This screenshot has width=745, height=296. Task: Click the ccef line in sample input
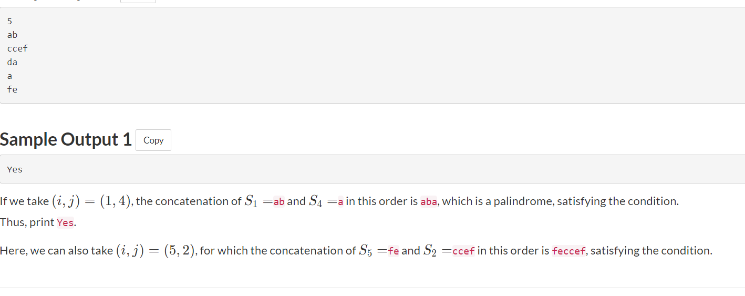click(17, 48)
